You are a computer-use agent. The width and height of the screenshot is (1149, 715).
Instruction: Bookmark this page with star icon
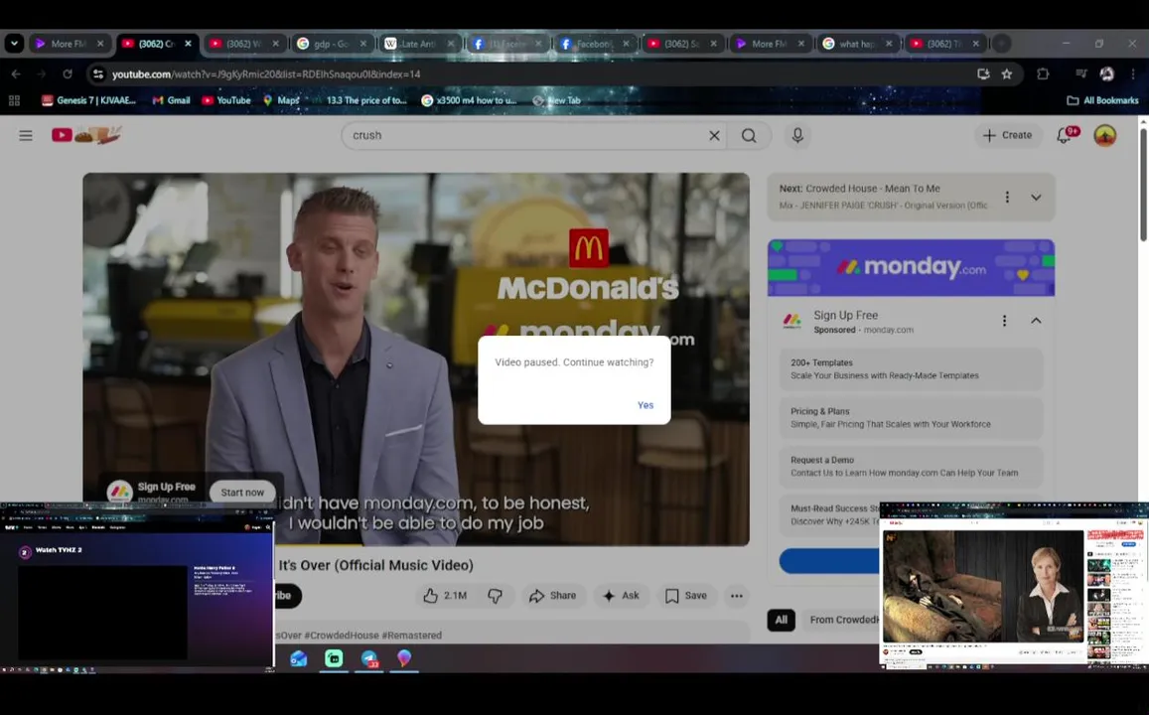click(x=1007, y=74)
